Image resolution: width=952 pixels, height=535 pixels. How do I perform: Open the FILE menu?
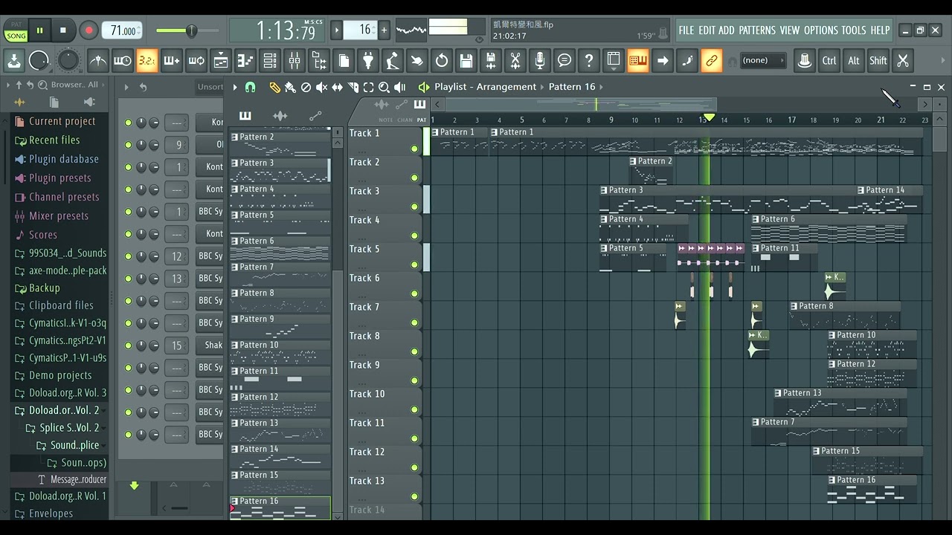pyautogui.click(x=686, y=30)
